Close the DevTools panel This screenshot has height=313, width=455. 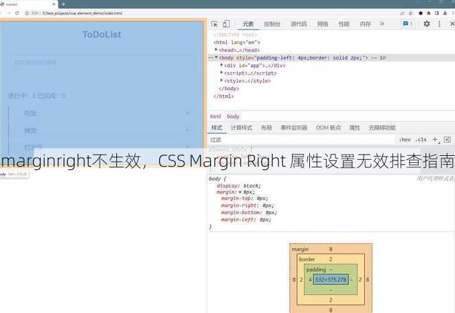pyautogui.click(x=452, y=24)
